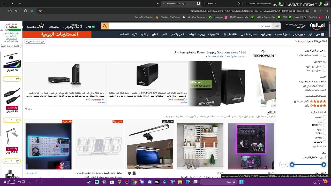Open the LED digital wall clock thumbnail
This screenshot has height=186, width=331.
[99, 146]
